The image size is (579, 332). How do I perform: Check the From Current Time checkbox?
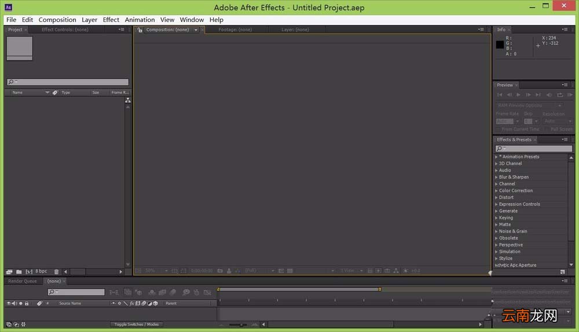pos(498,130)
